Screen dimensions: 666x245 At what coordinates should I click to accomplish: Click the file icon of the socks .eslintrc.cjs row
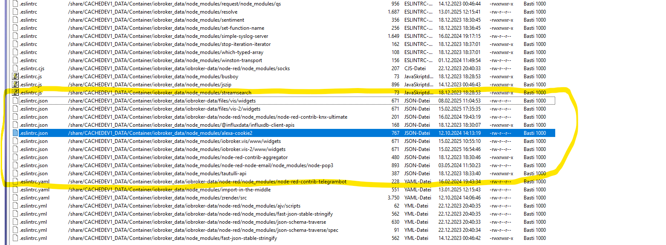tap(16, 68)
